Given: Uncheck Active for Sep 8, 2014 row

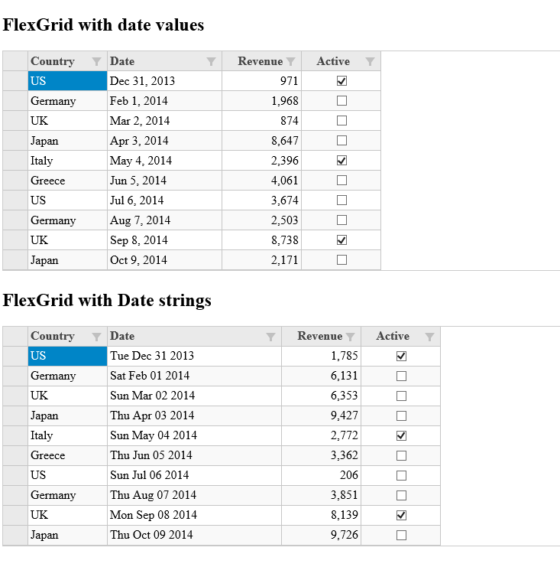Looking at the screenshot, I should point(342,240).
